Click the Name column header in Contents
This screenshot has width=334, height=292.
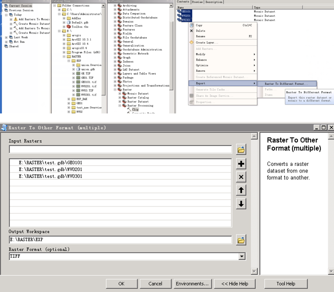pos(214,8)
